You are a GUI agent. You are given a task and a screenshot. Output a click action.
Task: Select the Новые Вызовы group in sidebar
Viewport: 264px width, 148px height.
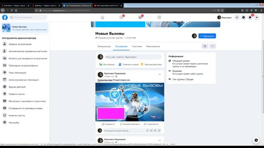25,28
